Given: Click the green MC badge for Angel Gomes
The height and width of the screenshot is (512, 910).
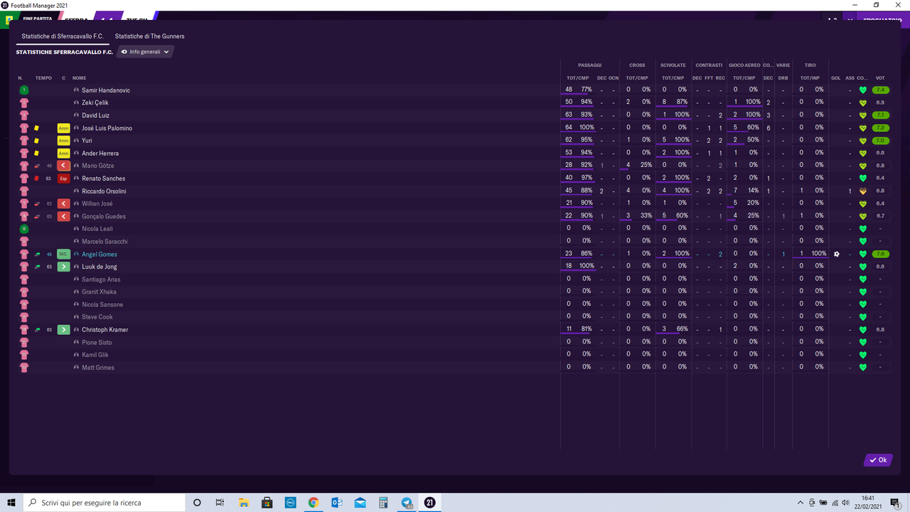Looking at the screenshot, I should pos(64,254).
